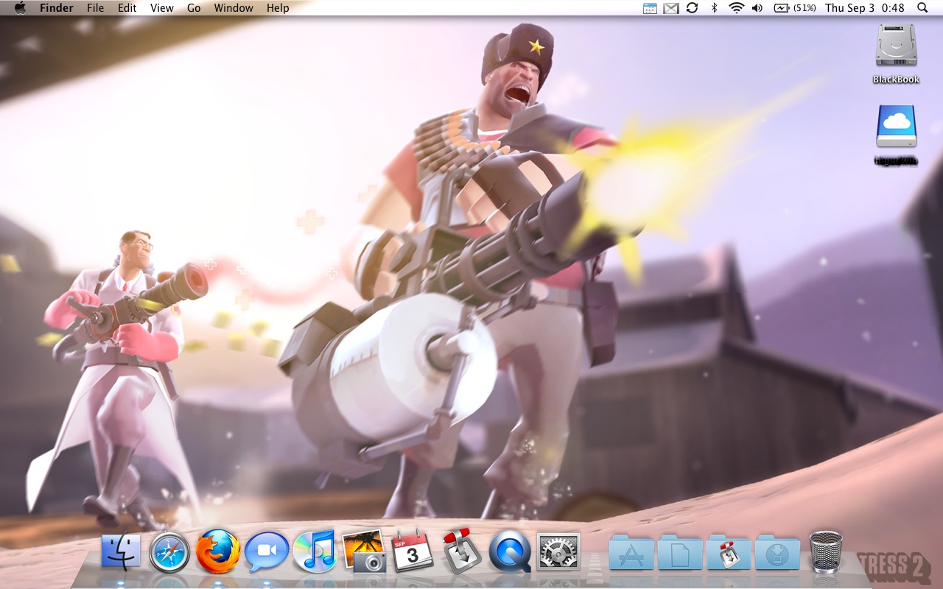Expand the Documents folder stack
This screenshot has height=589, width=943.
point(680,552)
